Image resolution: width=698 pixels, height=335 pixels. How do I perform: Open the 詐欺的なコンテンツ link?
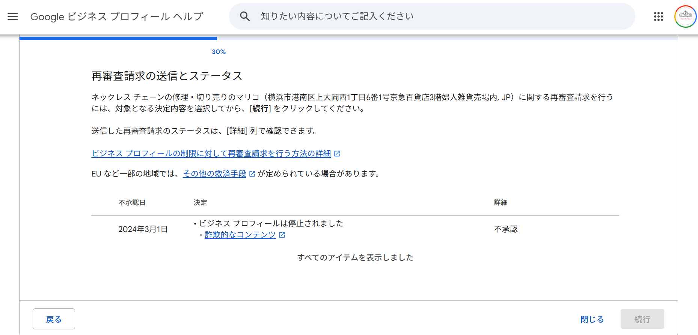[240, 235]
